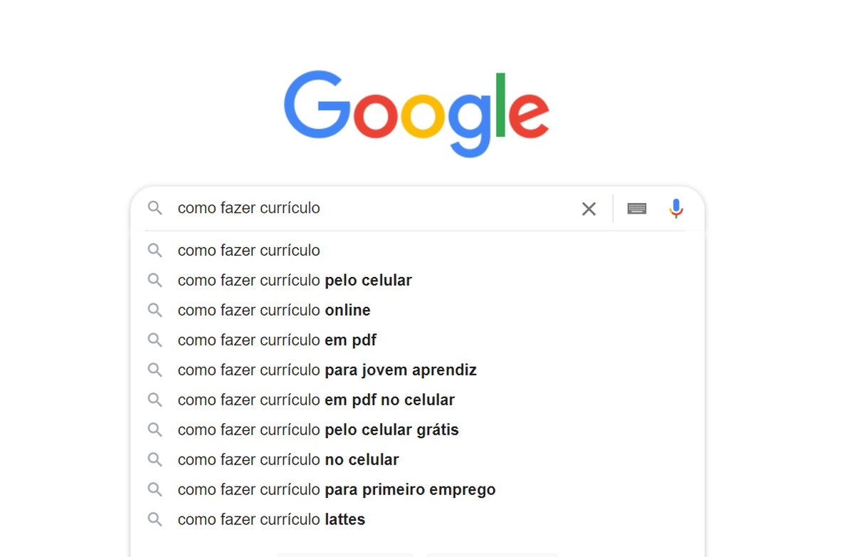Select suggestion ending 'pelo celular grátis'
Image resolution: width=854 pixels, height=557 pixels.
(x=318, y=430)
